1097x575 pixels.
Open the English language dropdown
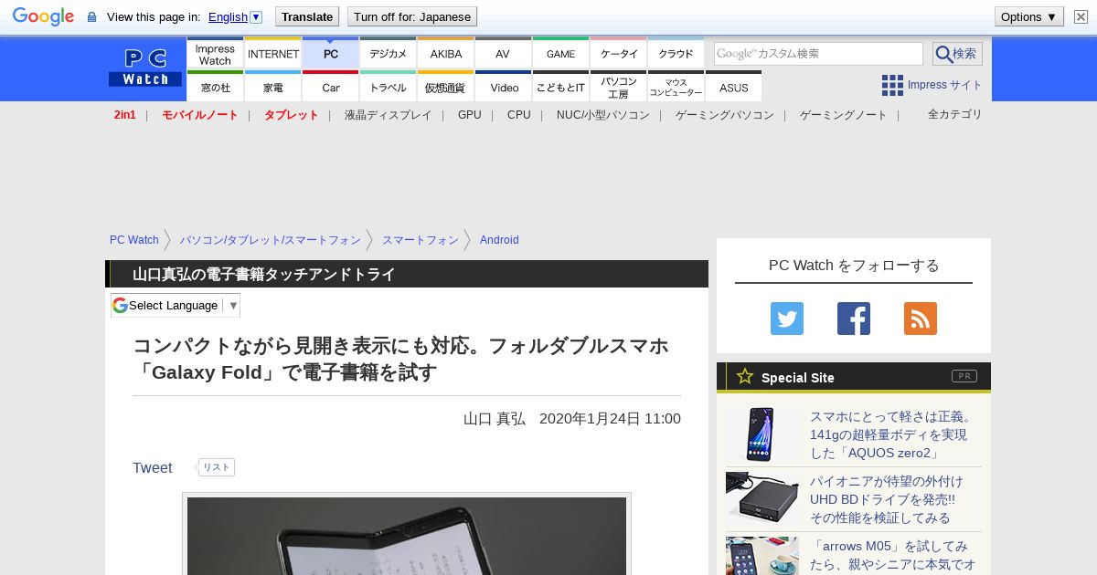point(235,16)
